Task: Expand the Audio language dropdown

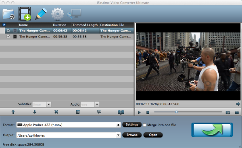Action: [x=97, y=104]
